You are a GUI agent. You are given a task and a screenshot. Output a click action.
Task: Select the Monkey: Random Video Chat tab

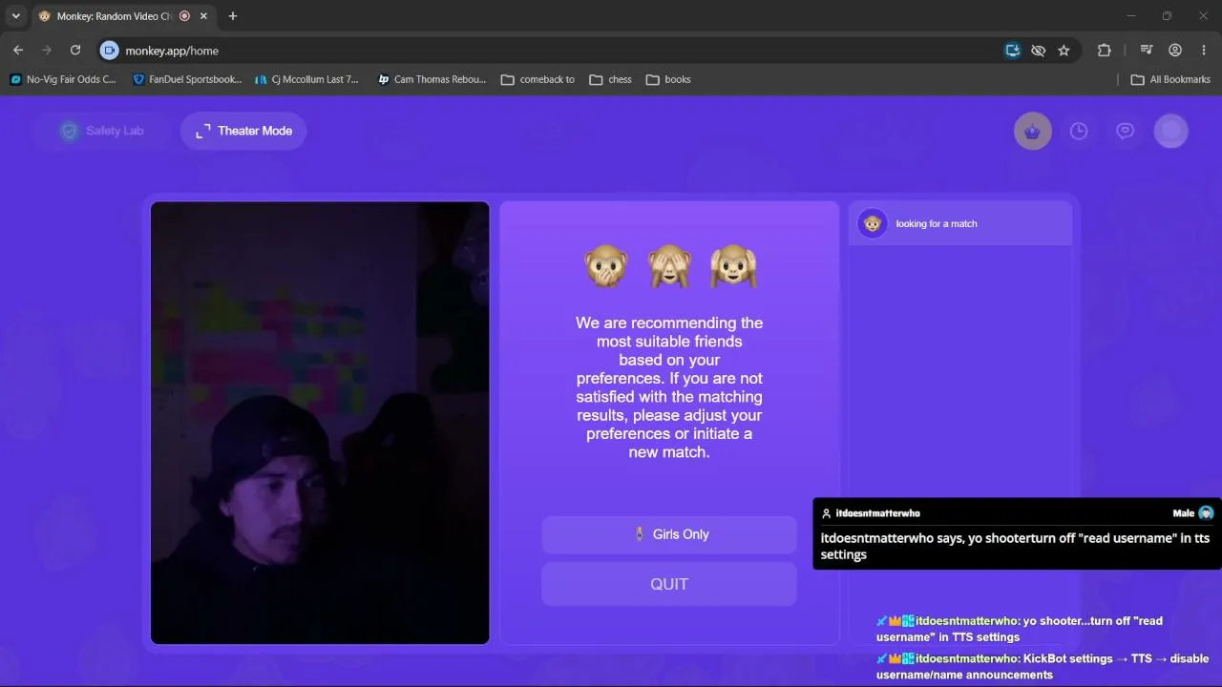pos(113,16)
